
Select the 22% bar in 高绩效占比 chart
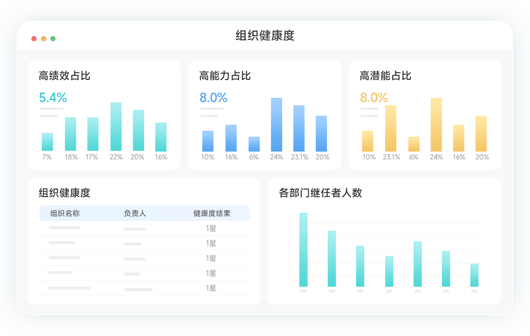(116, 127)
